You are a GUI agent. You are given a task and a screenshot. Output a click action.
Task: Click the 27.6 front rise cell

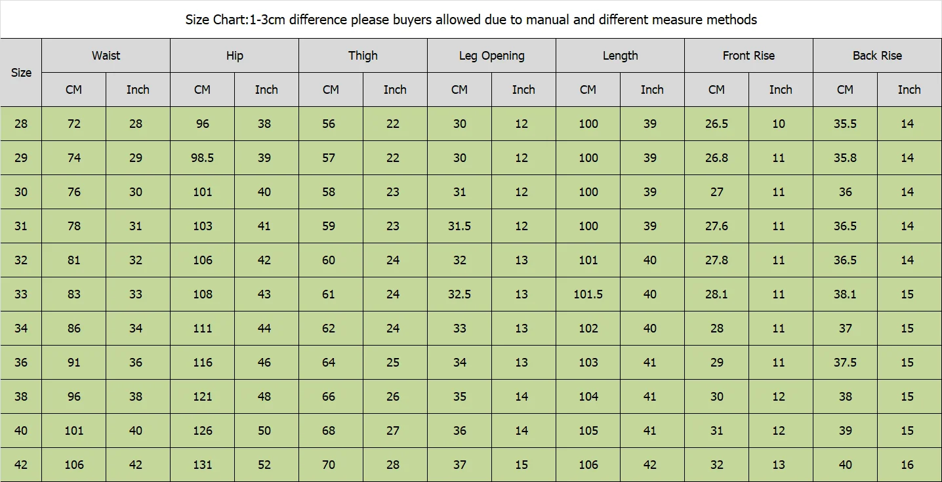(x=716, y=226)
